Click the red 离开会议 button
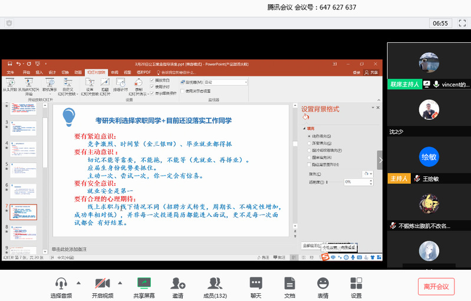The width and height of the screenshot is (471, 301). 436,286
